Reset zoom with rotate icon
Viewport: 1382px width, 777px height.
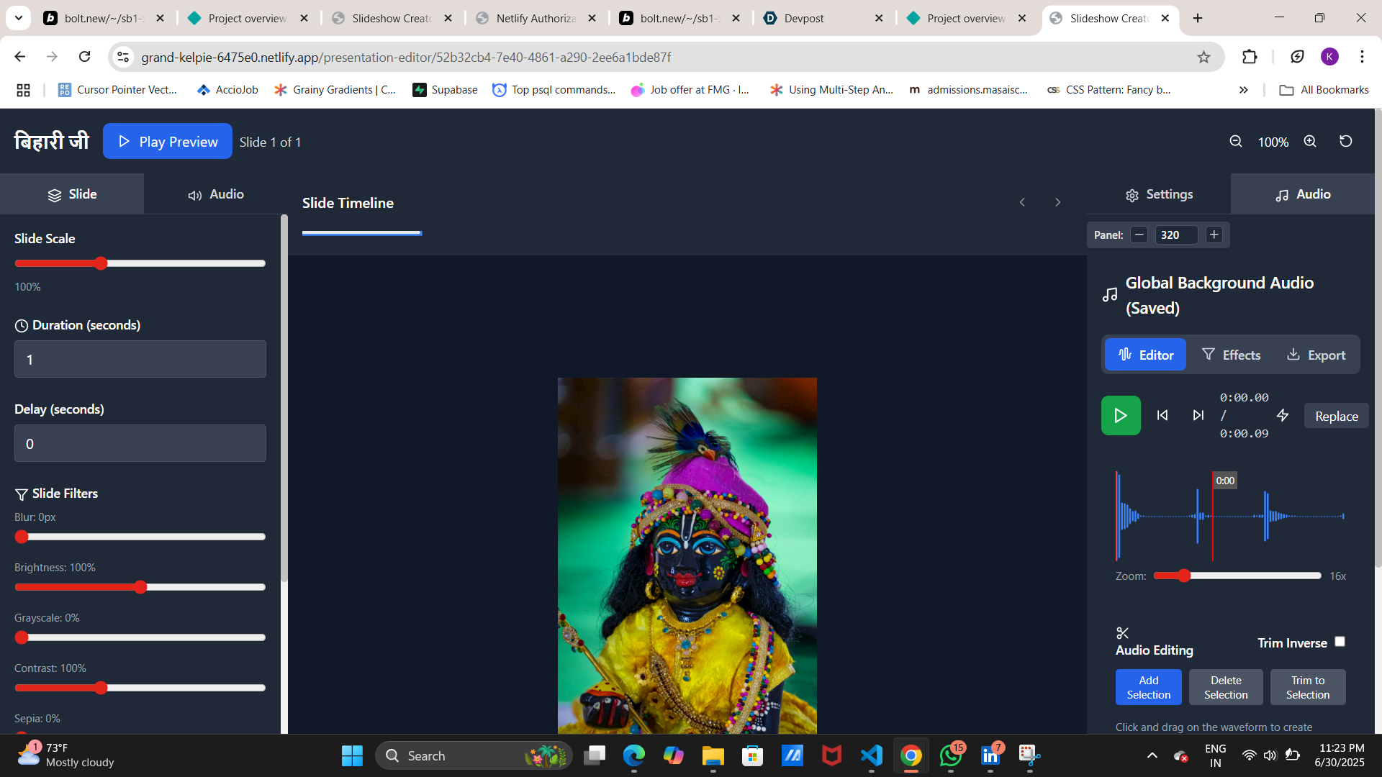point(1345,142)
